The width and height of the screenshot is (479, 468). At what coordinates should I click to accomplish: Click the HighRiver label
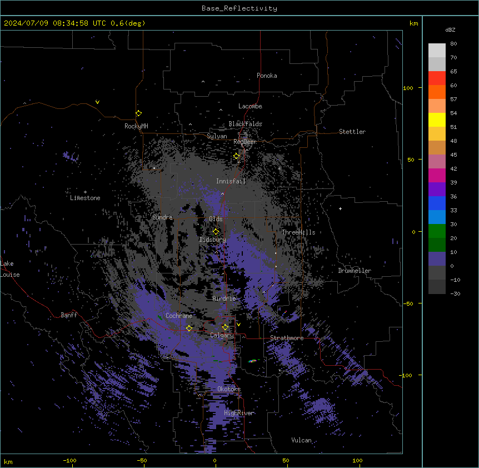tap(239, 413)
